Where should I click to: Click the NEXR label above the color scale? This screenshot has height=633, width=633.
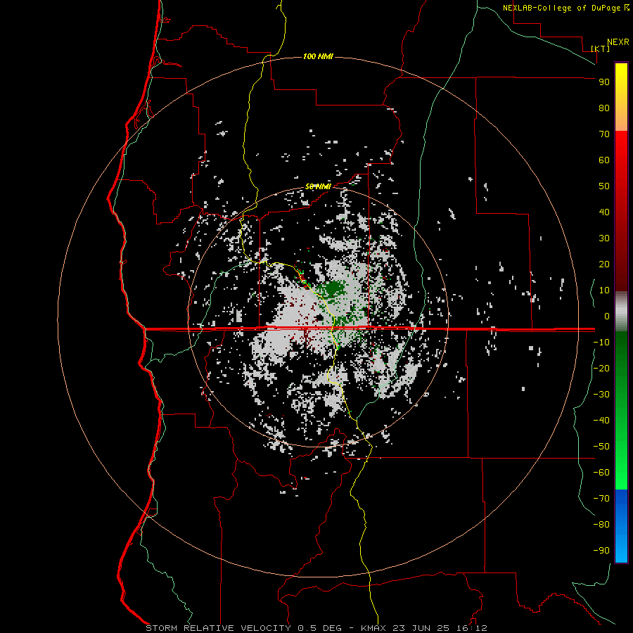tap(618, 42)
